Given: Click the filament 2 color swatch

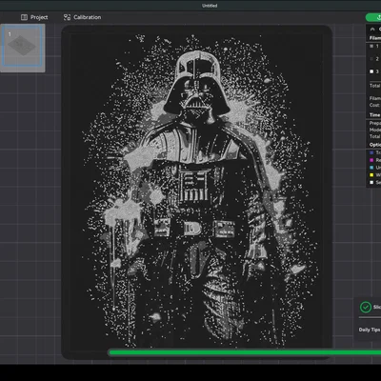Looking at the screenshot, I should click(x=371, y=59).
